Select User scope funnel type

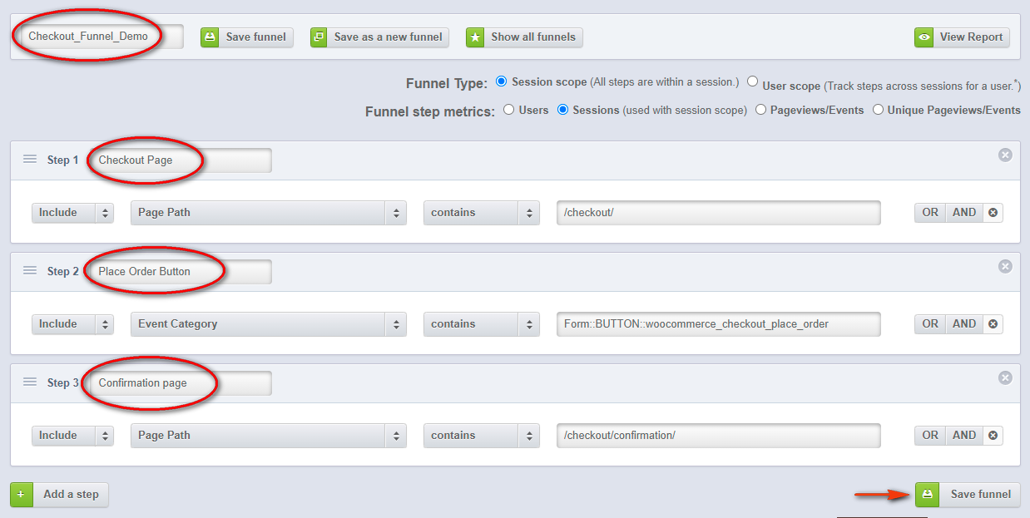(752, 81)
